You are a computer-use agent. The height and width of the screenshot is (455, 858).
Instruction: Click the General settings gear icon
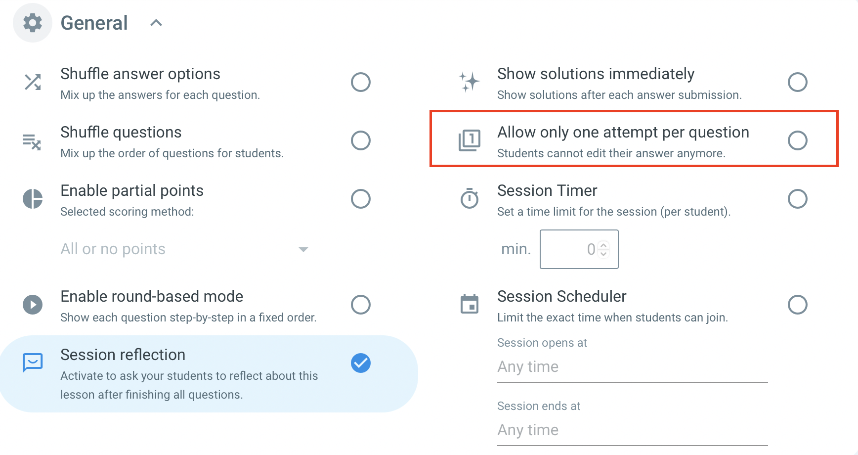click(32, 22)
